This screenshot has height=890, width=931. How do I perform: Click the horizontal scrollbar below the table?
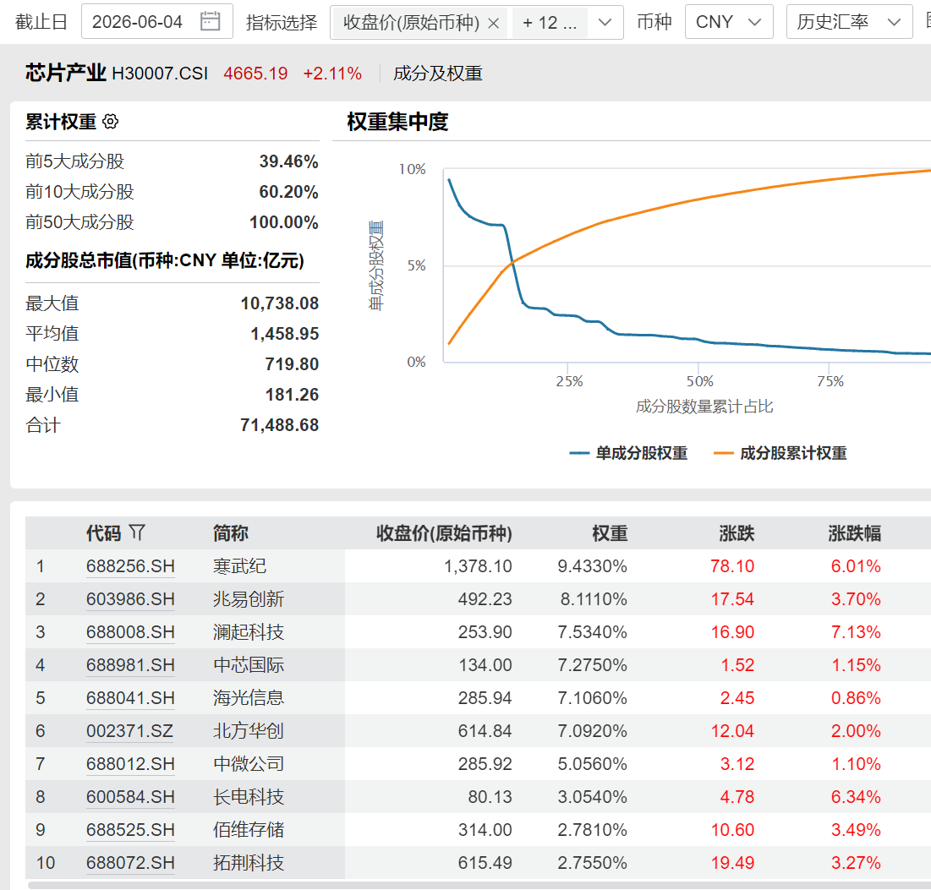pos(479,885)
